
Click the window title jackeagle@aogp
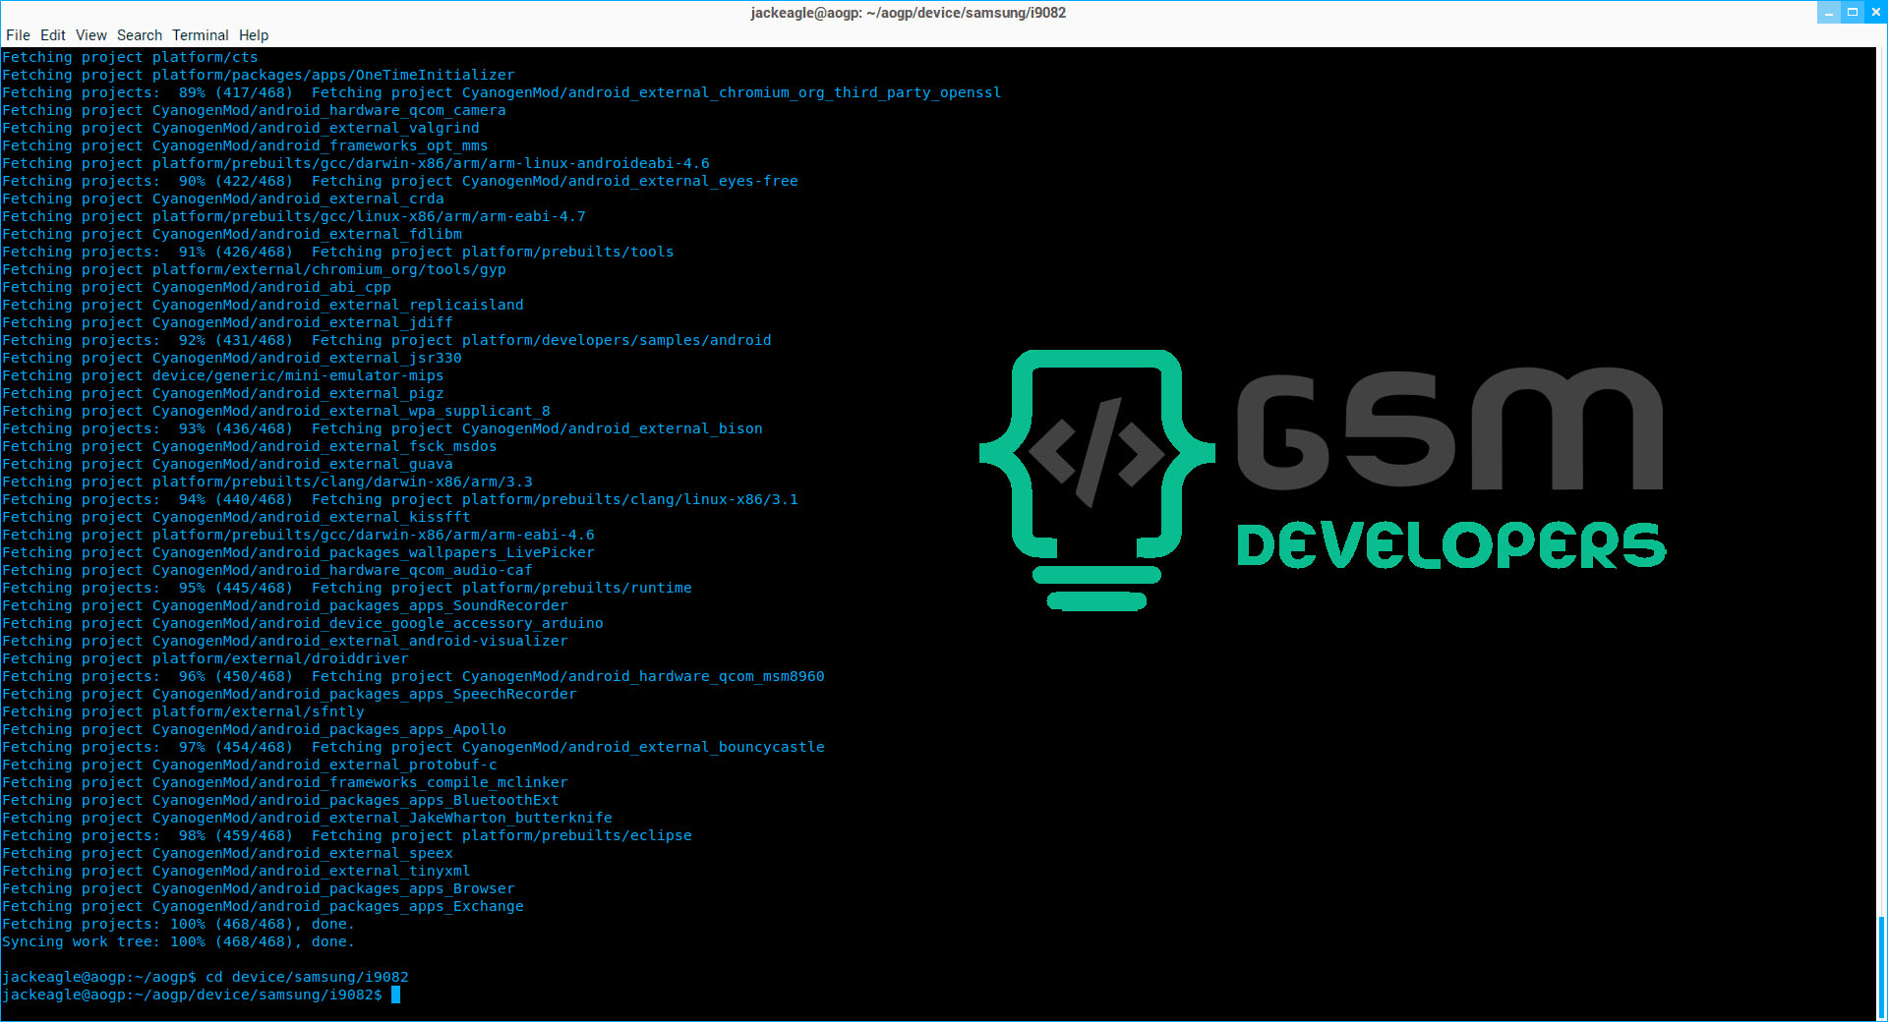click(x=908, y=13)
